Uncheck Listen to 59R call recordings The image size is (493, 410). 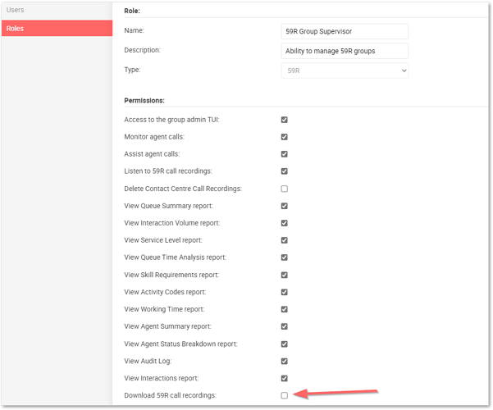[x=285, y=171]
